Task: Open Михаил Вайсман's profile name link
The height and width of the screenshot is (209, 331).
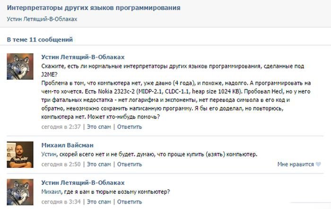Action: pyautogui.click(x=69, y=145)
